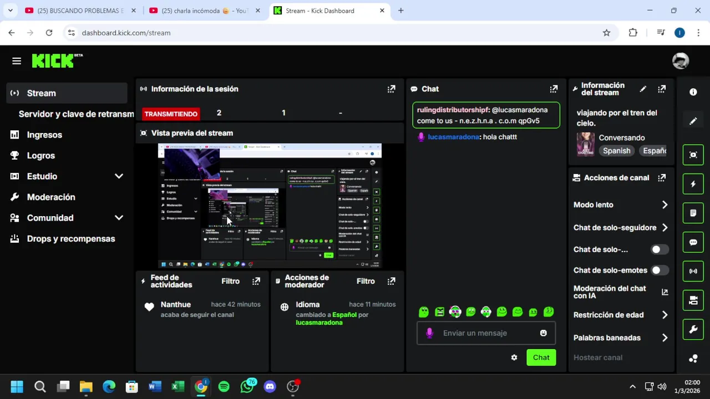This screenshot has height=399, width=710.
Task: Toggle channel actions camera panel button
Action: tap(693, 300)
